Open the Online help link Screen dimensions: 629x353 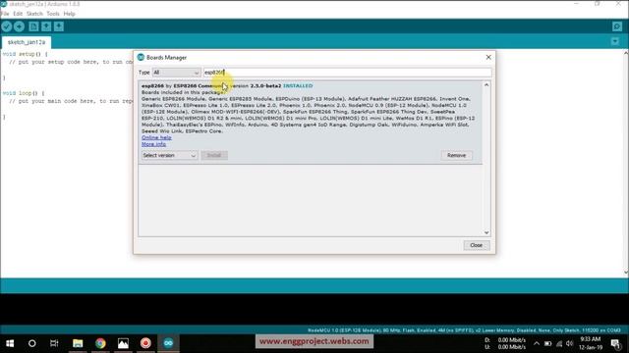(x=156, y=137)
